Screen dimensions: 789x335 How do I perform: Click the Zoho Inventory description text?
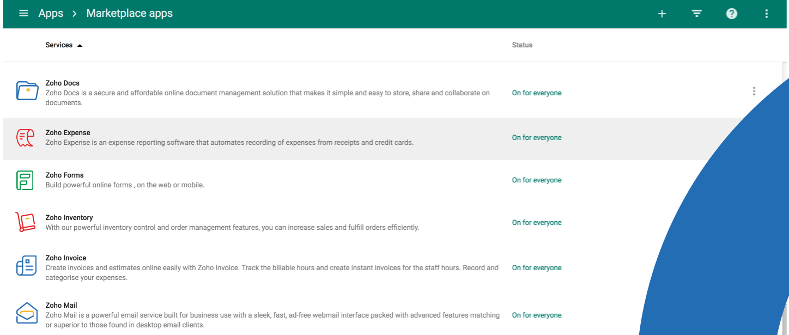pyautogui.click(x=232, y=228)
